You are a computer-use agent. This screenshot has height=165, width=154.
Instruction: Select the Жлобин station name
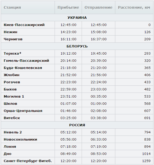point(12,75)
